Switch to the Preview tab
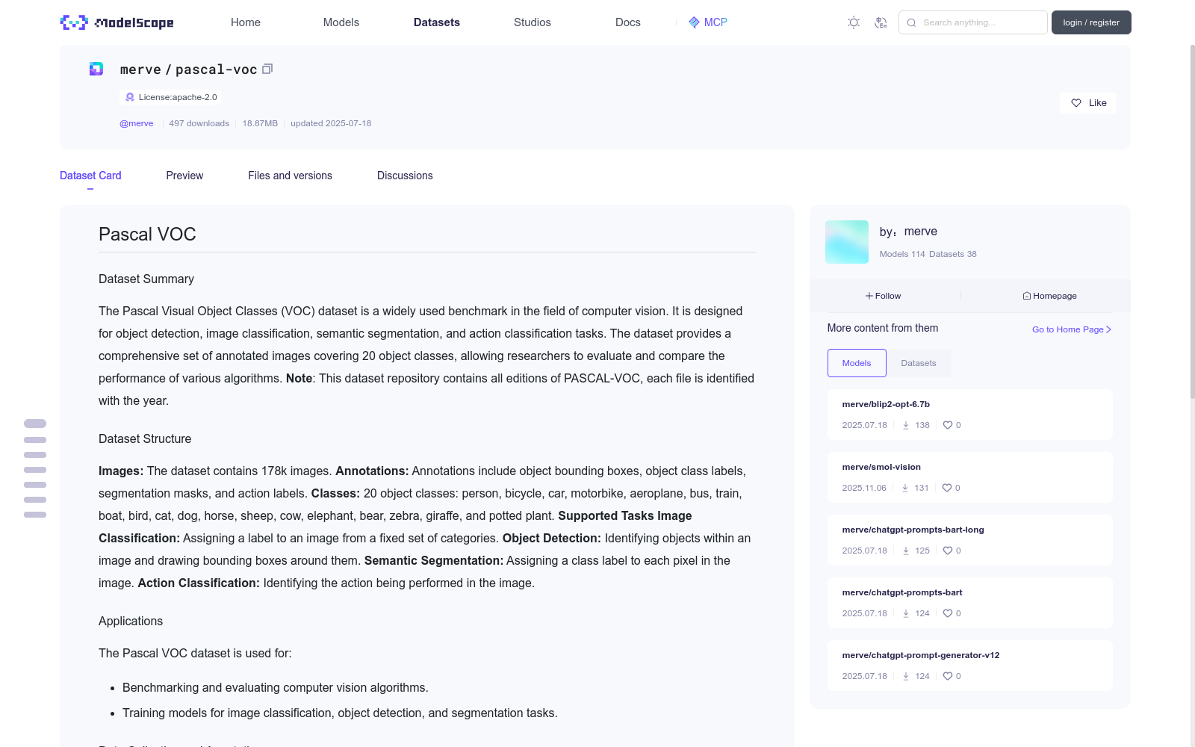The width and height of the screenshot is (1195, 747). tap(184, 176)
